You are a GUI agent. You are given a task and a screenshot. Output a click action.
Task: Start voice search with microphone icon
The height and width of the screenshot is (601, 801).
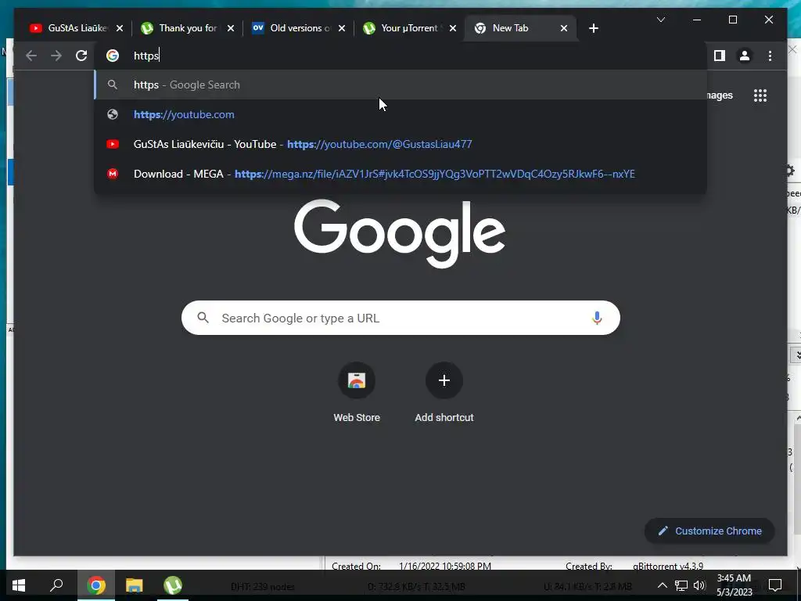pos(597,318)
